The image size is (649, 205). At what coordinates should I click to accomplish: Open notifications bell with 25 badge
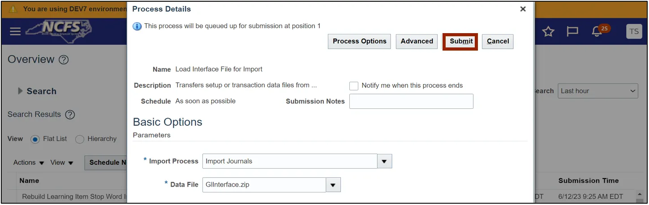point(597,32)
